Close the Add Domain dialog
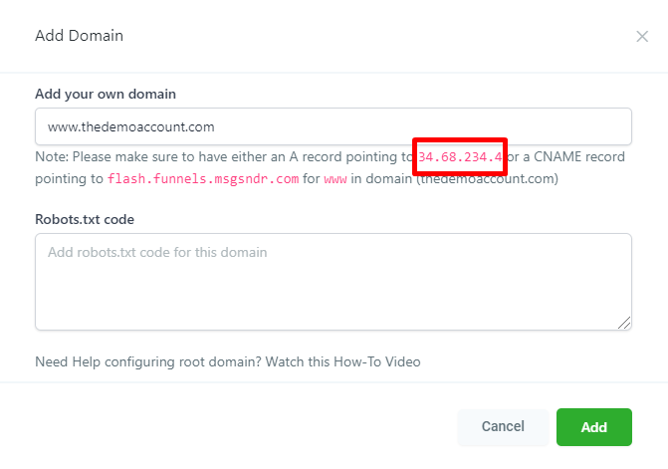The image size is (668, 469). [642, 36]
